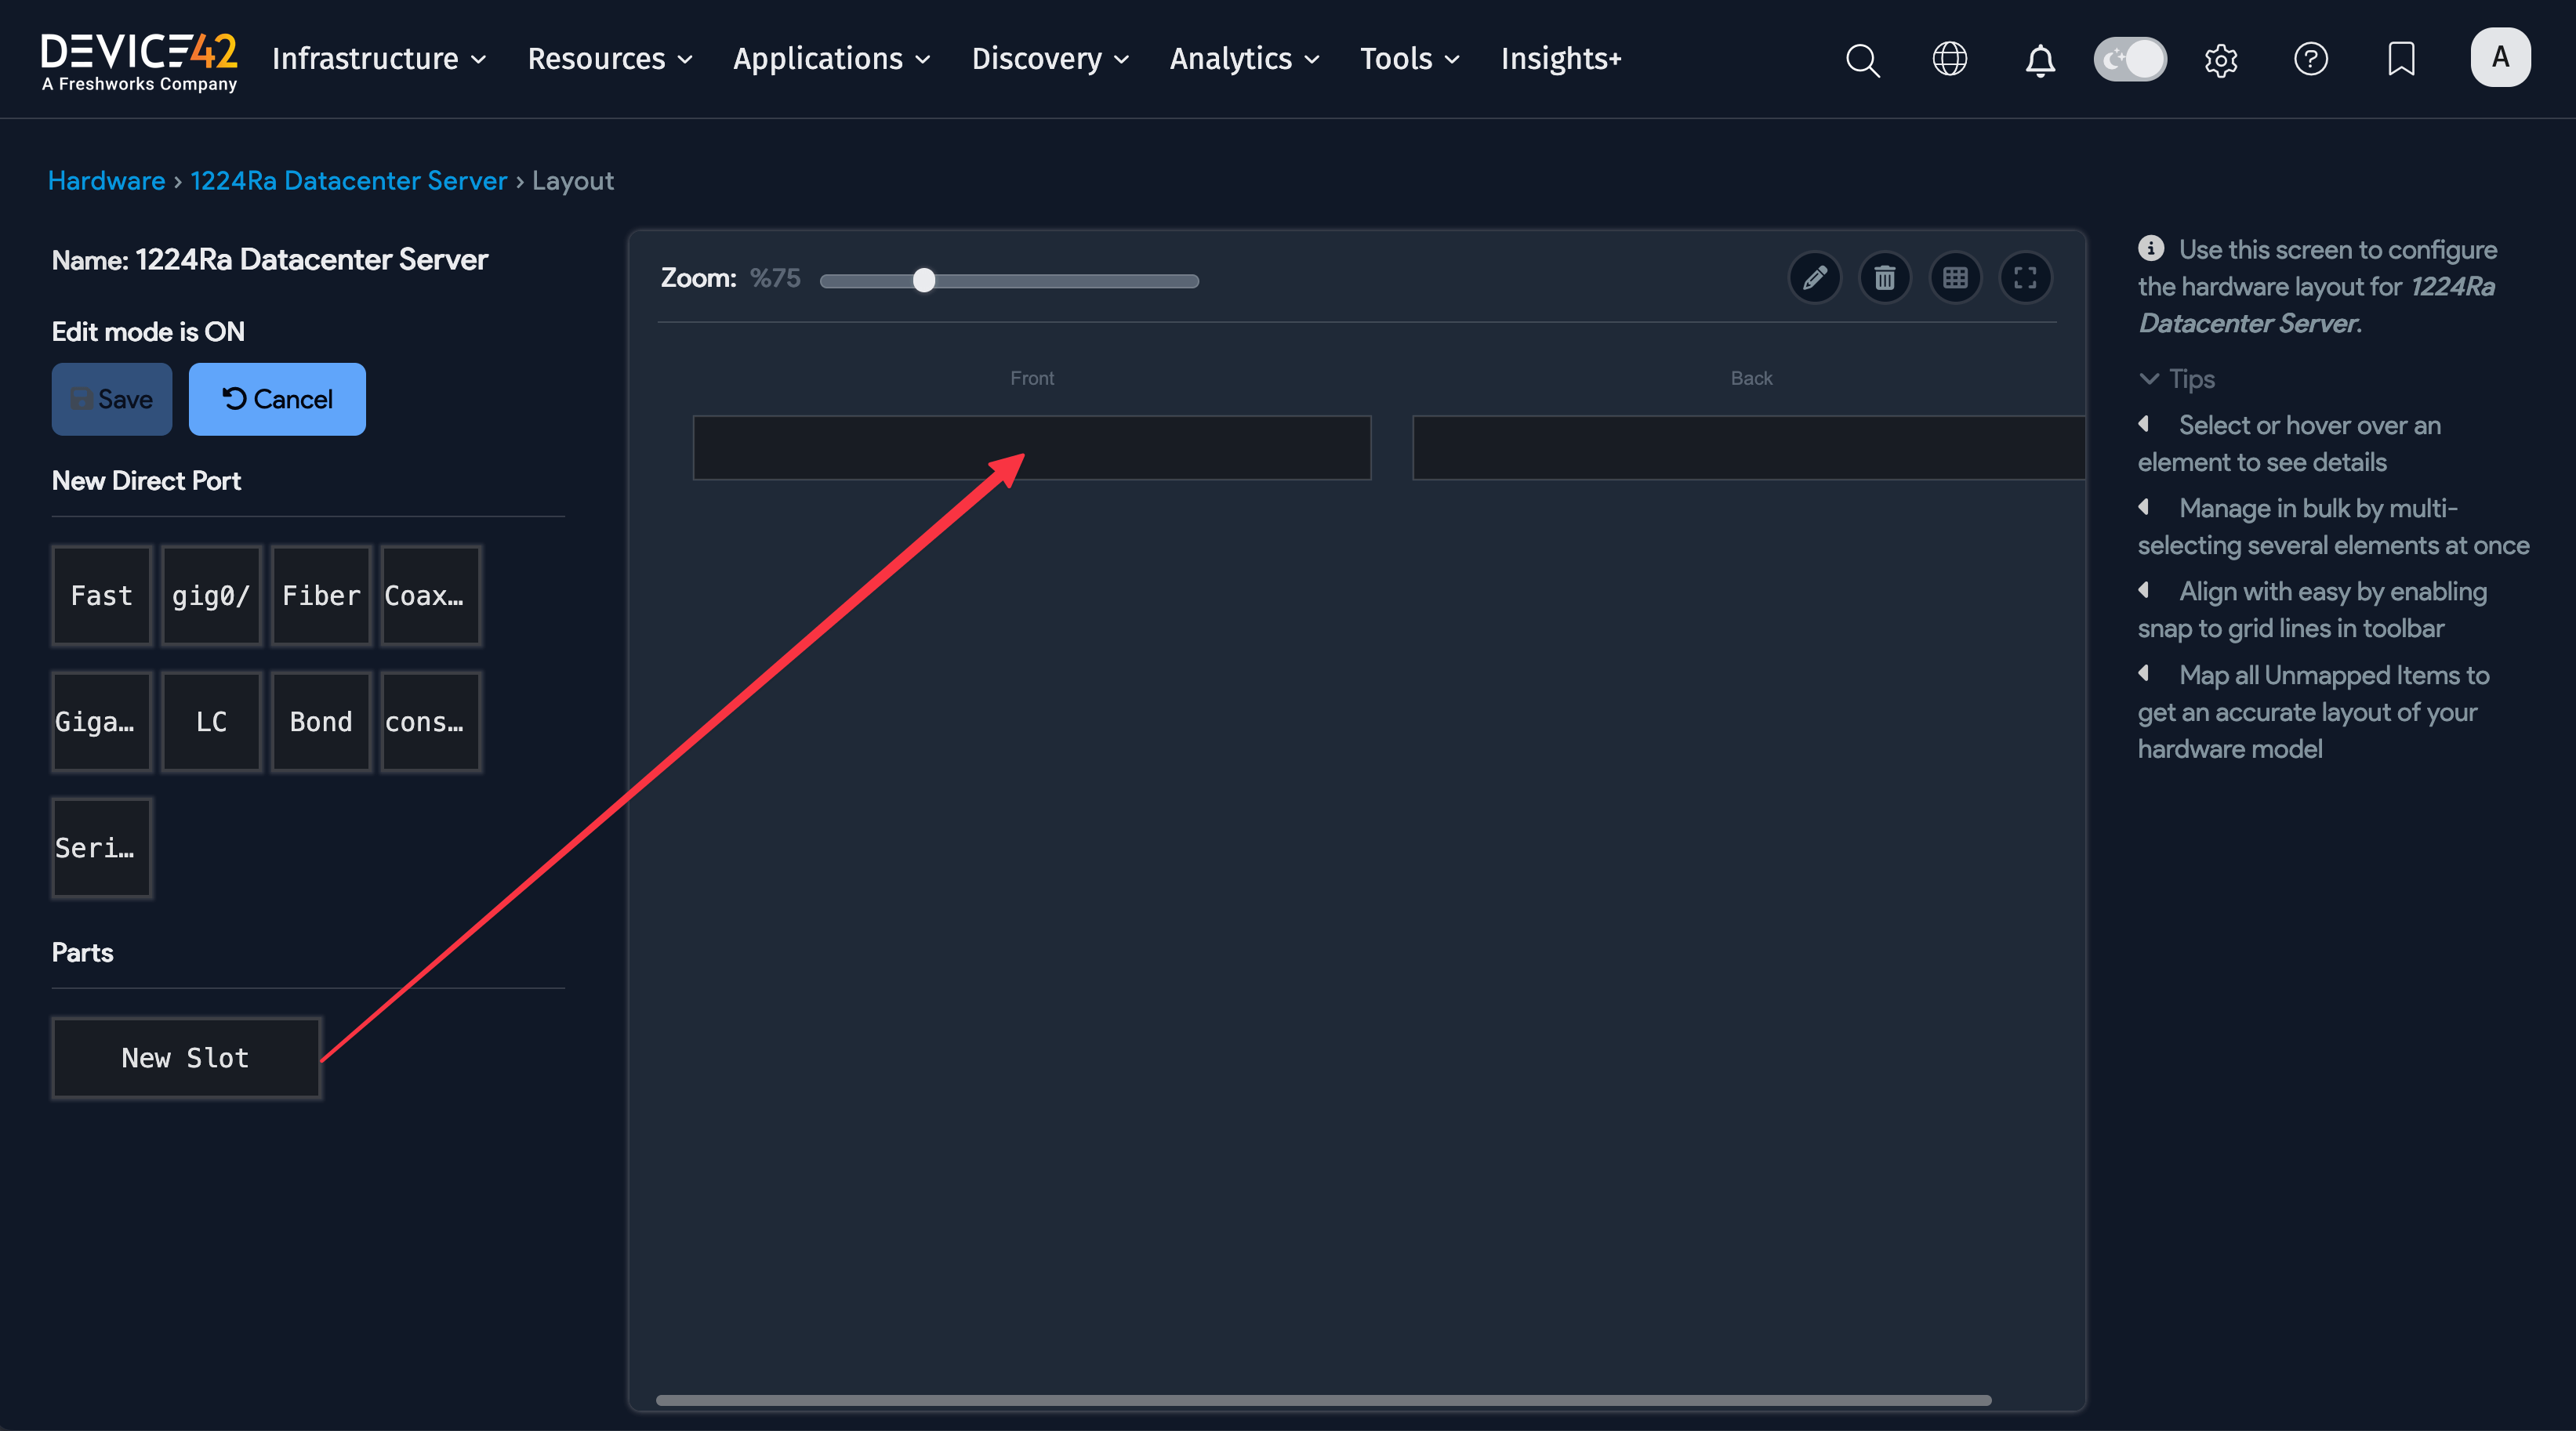The width and height of the screenshot is (2576, 1431).
Task: Open the search magnifier icon
Action: click(x=1862, y=59)
